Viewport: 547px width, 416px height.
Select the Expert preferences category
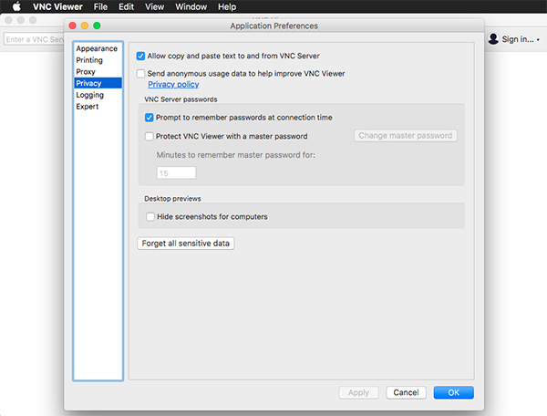click(x=98, y=107)
